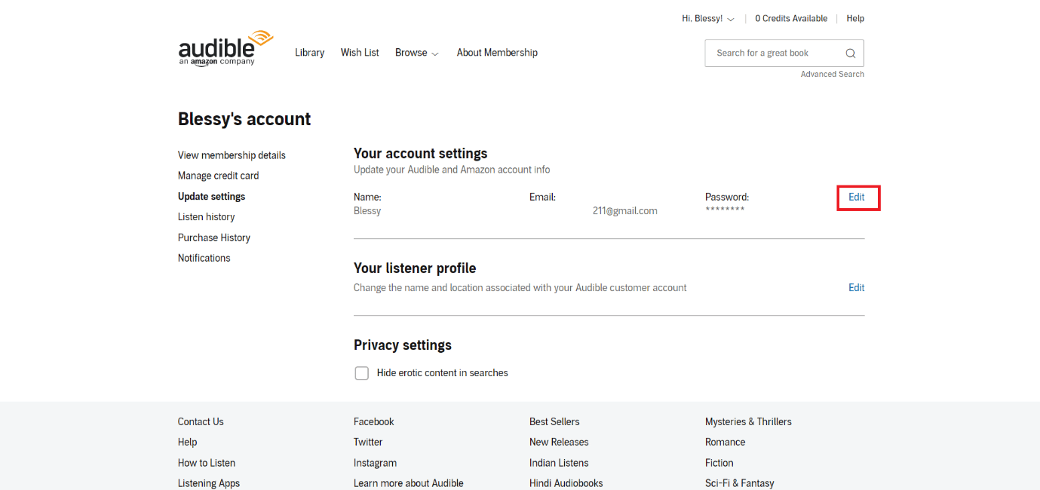Image resolution: width=1040 pixels, height=490 pixels.
Task: Open Mysteries & Thrillers footer link
Action: pos(748,422)
